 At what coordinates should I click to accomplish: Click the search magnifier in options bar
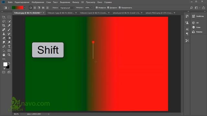(191, 8)
